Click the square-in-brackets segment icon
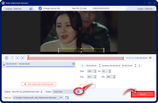 pos(22,58)
